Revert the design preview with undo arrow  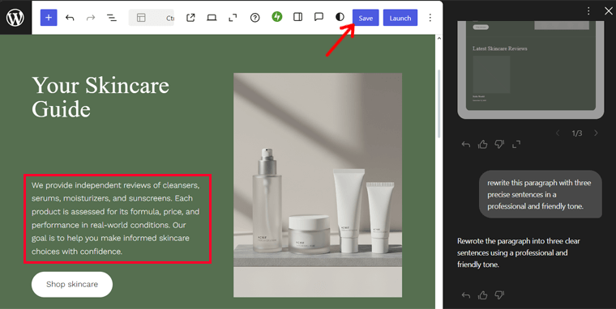[466, 145]
